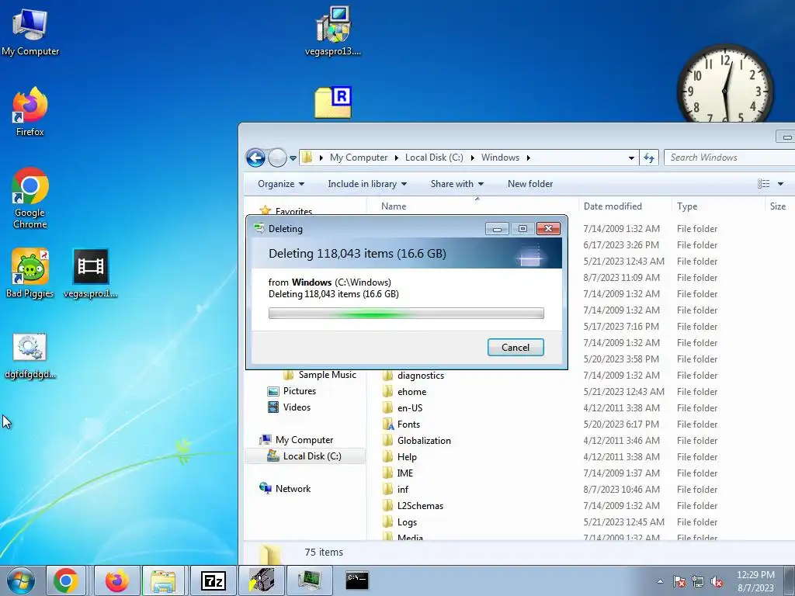Select Sample Music in navigation pane
This screenshot has height=596, width=795.
pyautogui.click(x=320, y=375)
